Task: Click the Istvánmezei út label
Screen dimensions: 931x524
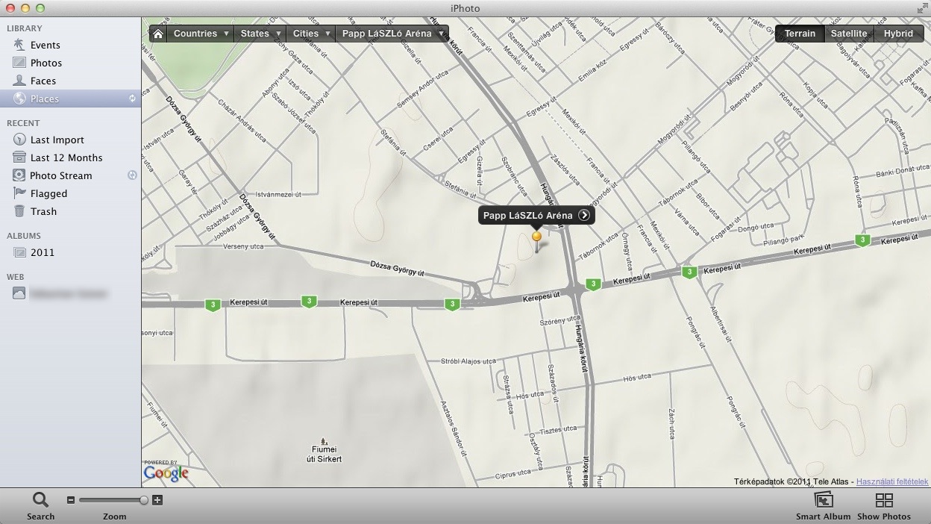Action: [x=278, y=194]
